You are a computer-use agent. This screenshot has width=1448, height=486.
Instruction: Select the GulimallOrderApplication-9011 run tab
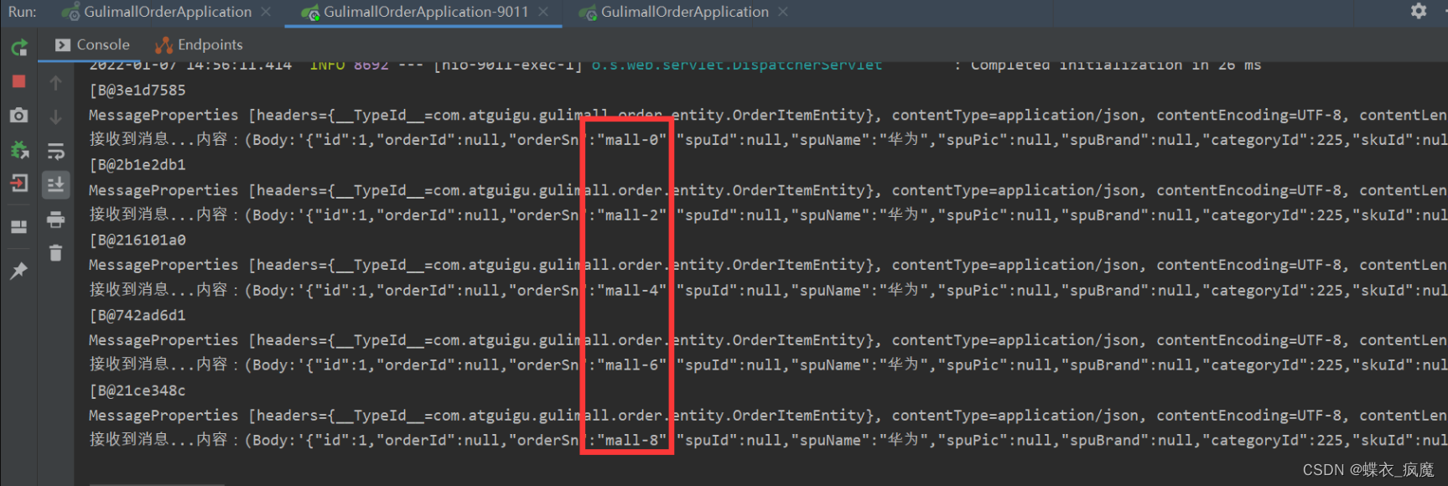[x=426, y=12]
